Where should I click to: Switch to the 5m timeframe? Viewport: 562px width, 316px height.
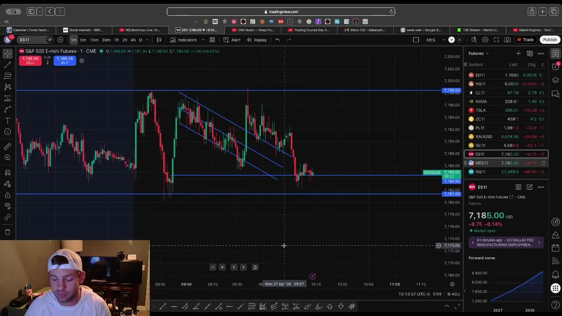83,40
